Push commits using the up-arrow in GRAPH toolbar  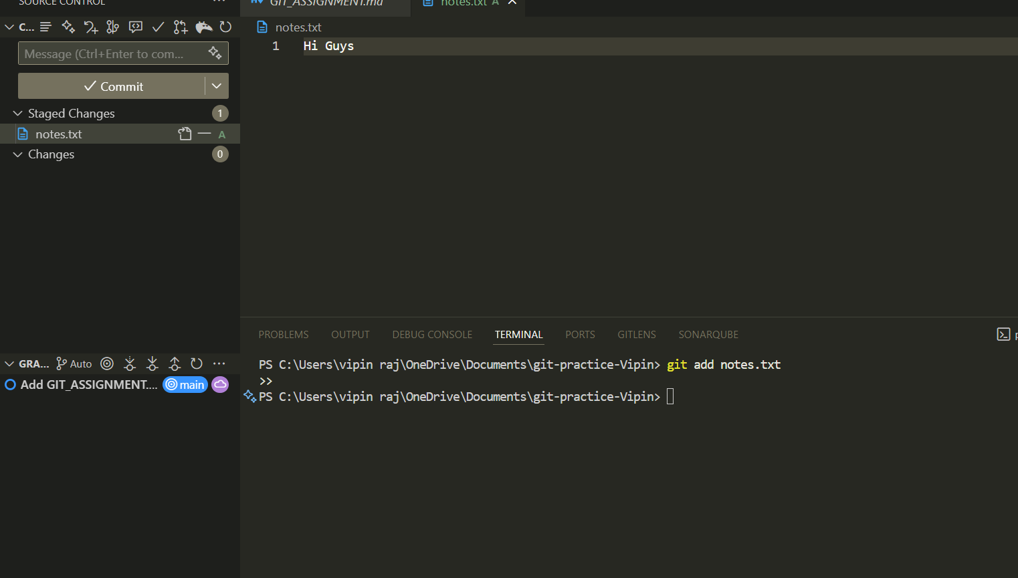coord(175,364)
